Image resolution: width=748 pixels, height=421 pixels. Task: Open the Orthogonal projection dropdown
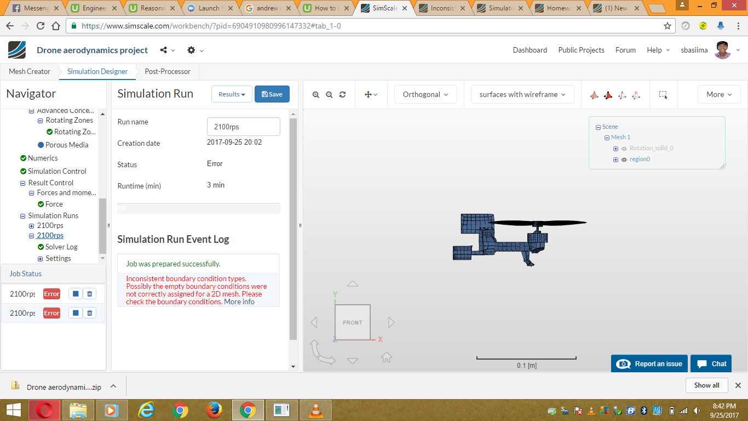[425, 94]
